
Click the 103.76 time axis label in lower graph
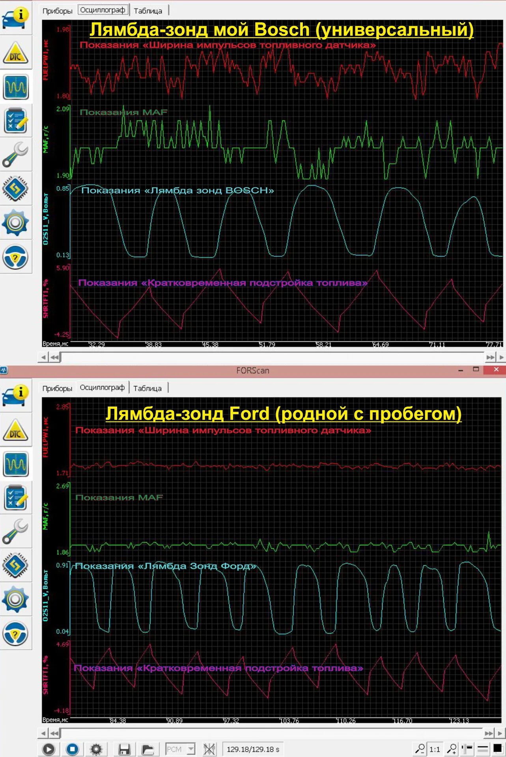(x=289, y=721)
